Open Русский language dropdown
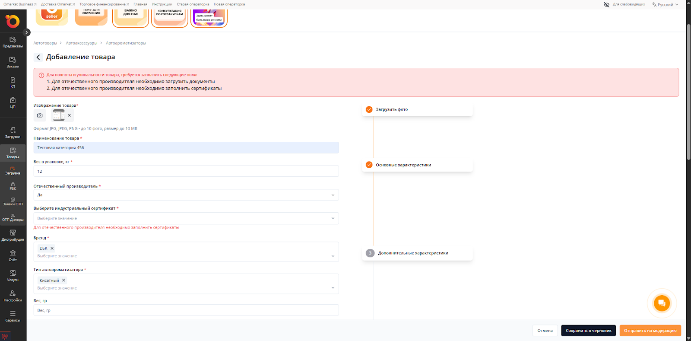This screenshot has height=341, width=691. coord(665,4)
